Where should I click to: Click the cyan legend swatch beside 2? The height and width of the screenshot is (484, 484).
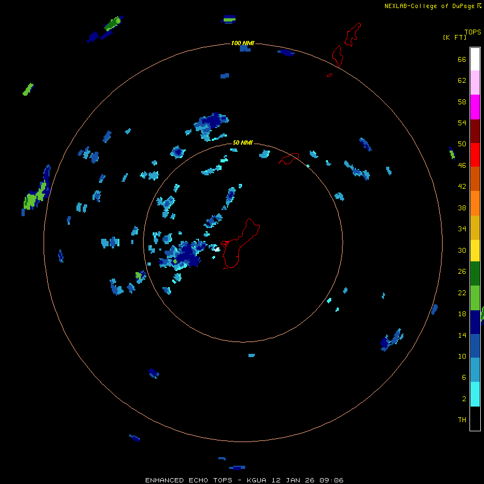475,394
